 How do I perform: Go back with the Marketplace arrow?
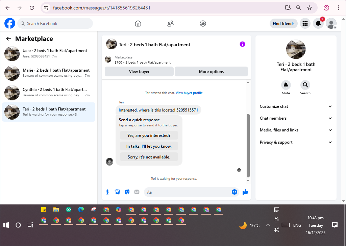[x=8, y=39]
